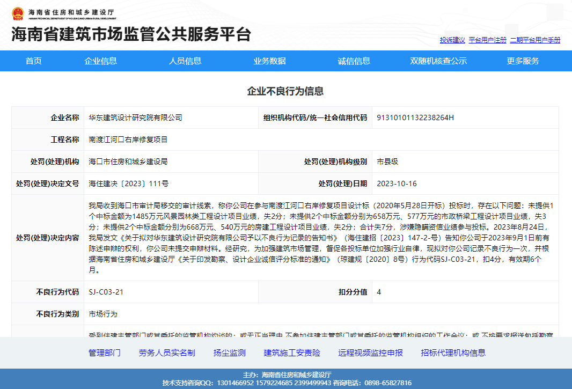Go to 扬尘监测 in the footer
This screenshot has height=389, width=572.
pyautogui.click(x=230, y=353)
